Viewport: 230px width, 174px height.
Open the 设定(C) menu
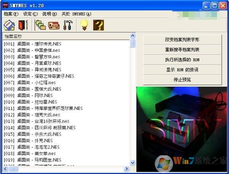[30, 14]
